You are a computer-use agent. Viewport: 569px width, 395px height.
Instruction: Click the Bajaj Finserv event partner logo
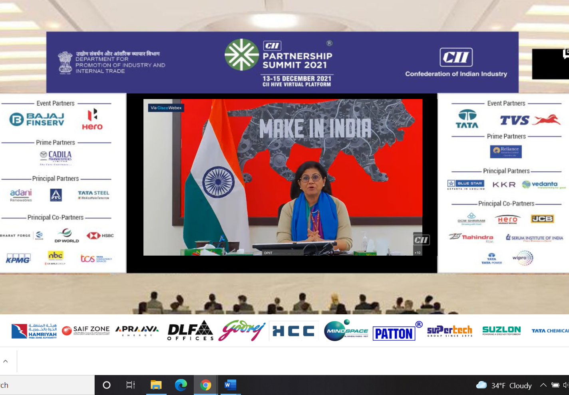point(37,119)
